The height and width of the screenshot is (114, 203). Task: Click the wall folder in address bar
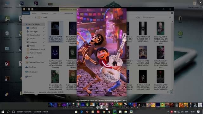pos(45,17)
